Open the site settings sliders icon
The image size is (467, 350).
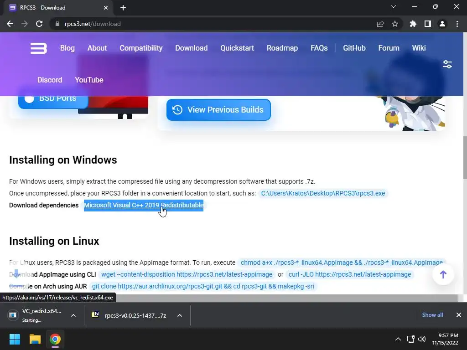point(447,64)
